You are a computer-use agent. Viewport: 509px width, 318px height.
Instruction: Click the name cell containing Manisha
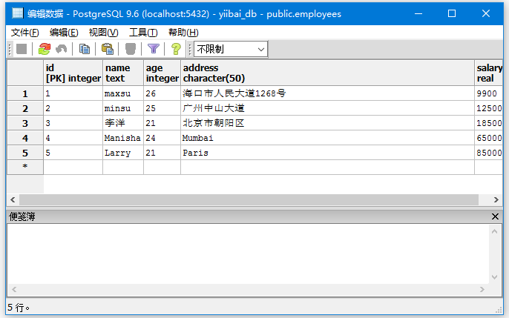[122, 138]
